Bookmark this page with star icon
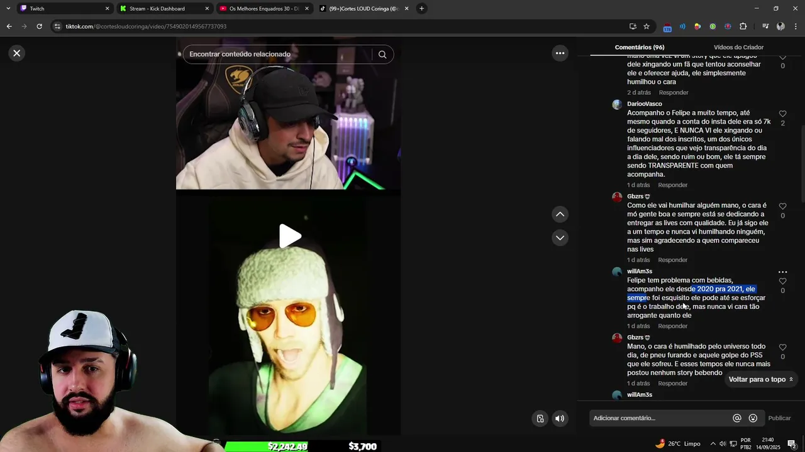 647,26
